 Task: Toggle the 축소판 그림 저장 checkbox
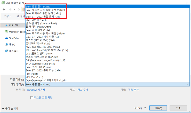[x=32, y=98]
